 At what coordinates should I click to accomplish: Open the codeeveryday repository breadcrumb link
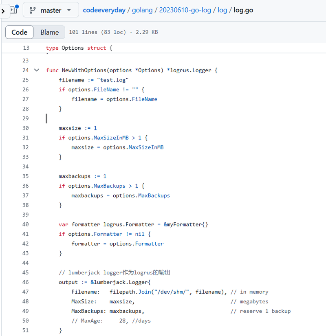point(104,10)
